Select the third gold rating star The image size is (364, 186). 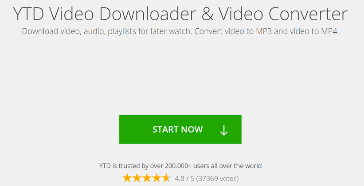(x=147, y=178)
